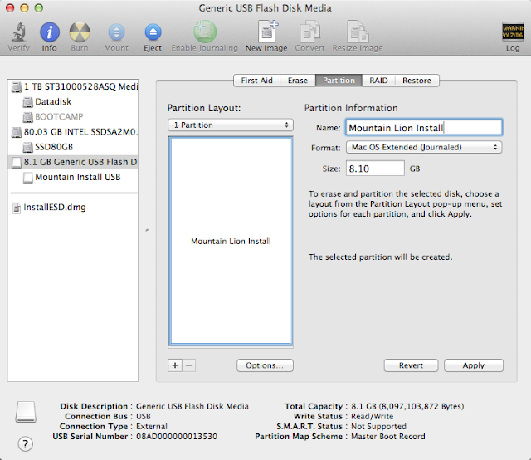Open the Partition Layout dropdown
Screen dimensions: 531x460
[231, 125]
